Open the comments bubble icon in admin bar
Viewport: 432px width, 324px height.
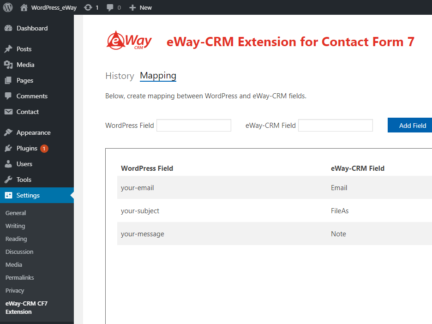click(x=110, y=7)
